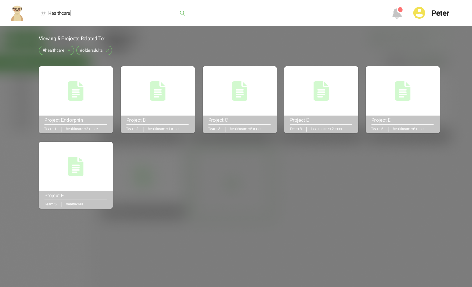Open Project F document thumbnail

coord(76,166)
